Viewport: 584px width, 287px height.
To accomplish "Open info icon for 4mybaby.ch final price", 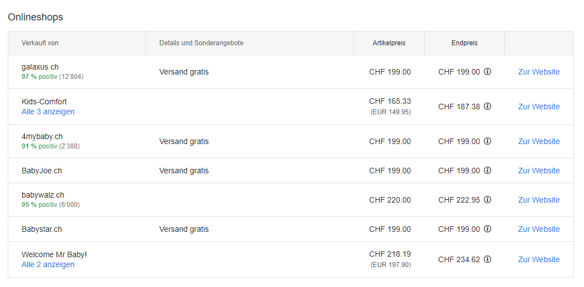I will (487, 141).
